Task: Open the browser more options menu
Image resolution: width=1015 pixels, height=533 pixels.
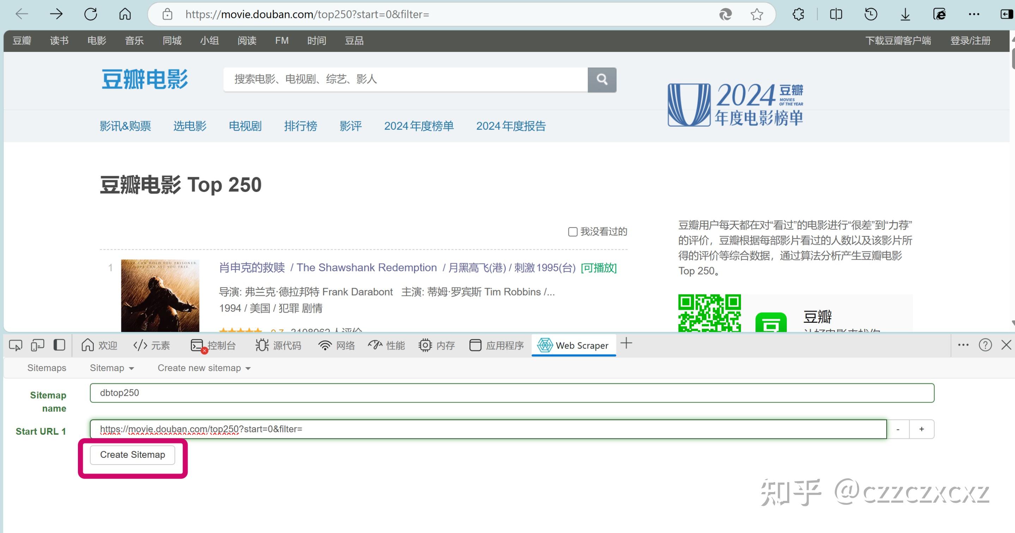Action: click(974, 14)
